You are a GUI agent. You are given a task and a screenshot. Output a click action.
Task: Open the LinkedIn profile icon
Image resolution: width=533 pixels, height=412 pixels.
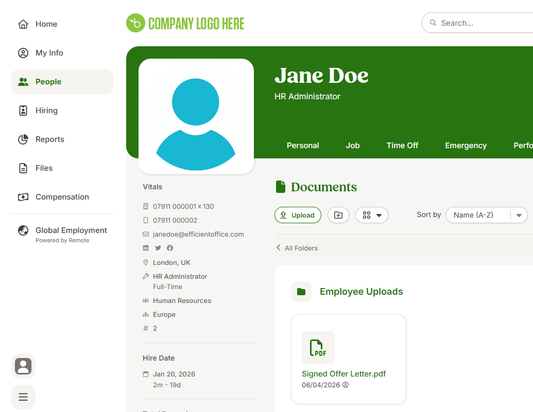[x=146, y=248]
